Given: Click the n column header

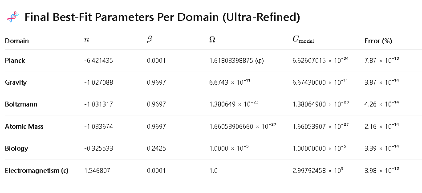Looking at the screenshot, I should [x=87, y=40].
